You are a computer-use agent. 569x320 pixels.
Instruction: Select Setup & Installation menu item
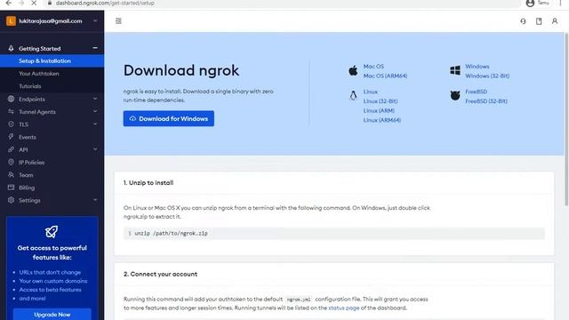[52, 61]
